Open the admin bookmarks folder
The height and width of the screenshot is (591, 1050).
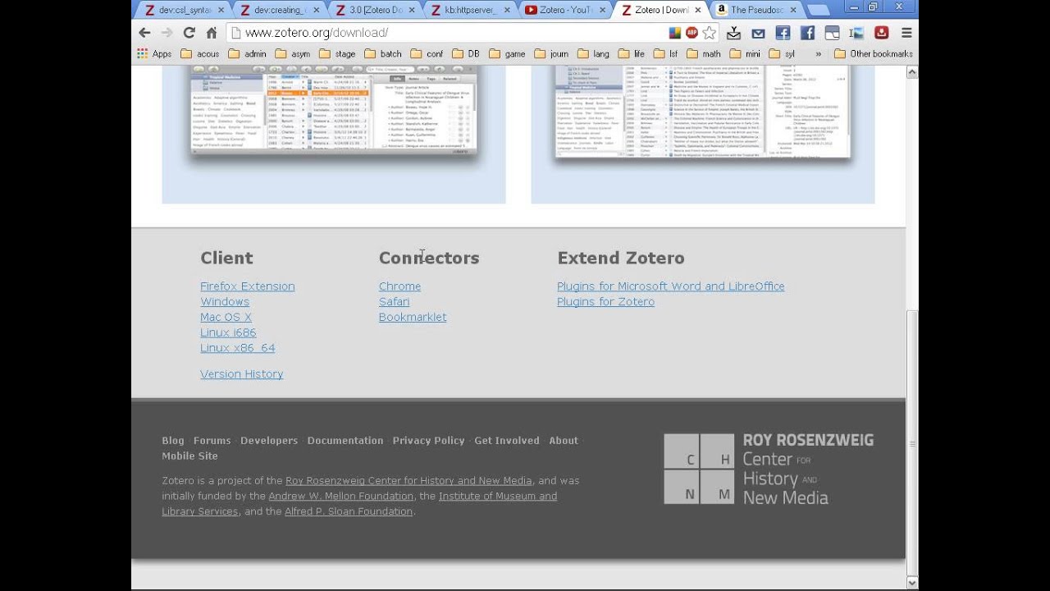click(247, 54)
